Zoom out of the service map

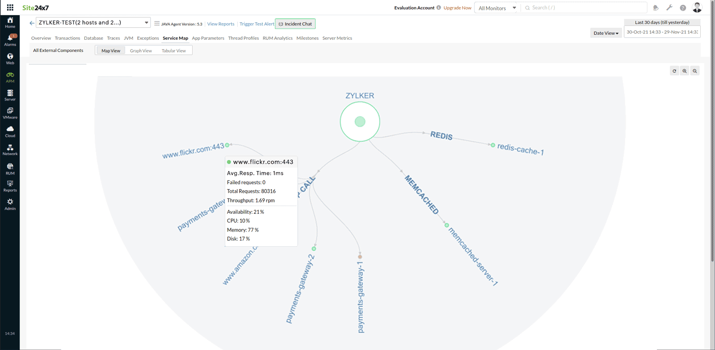[695, 71]
